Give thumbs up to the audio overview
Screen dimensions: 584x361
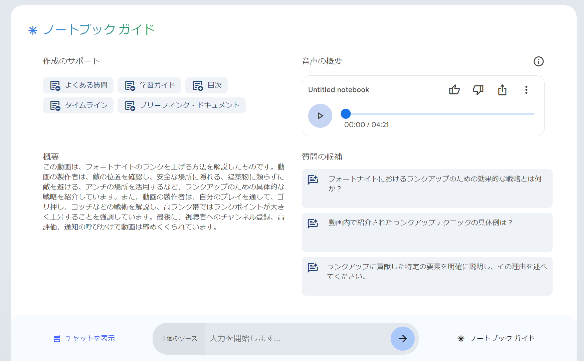pyautogui.click(x=454, y=90)
